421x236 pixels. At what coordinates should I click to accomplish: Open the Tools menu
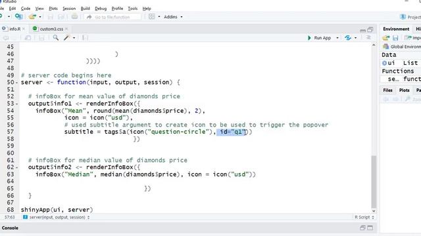click(x=133, y=9)
